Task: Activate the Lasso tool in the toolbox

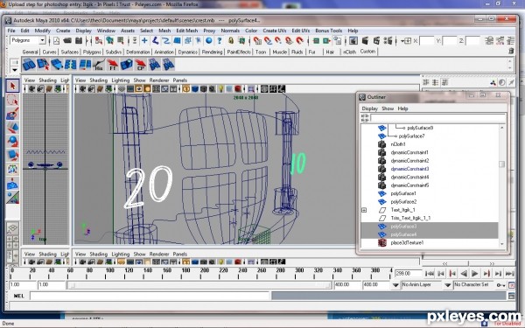Action: [x=13, y=100]
